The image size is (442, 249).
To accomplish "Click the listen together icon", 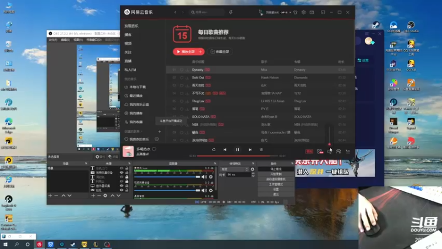I will coord(339,152).
